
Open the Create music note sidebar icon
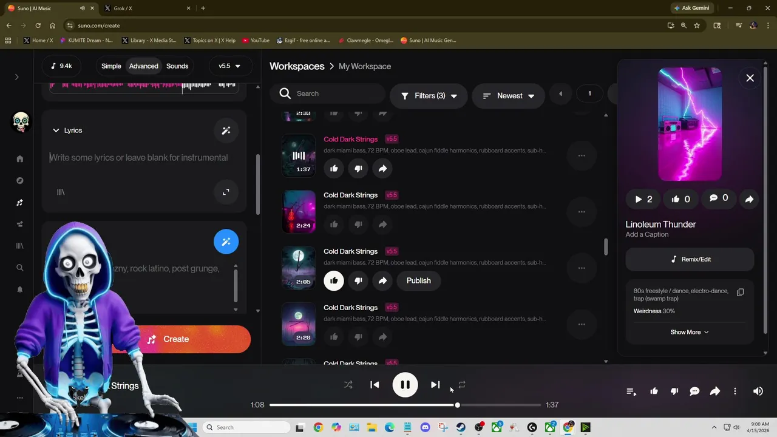(19, 203)
